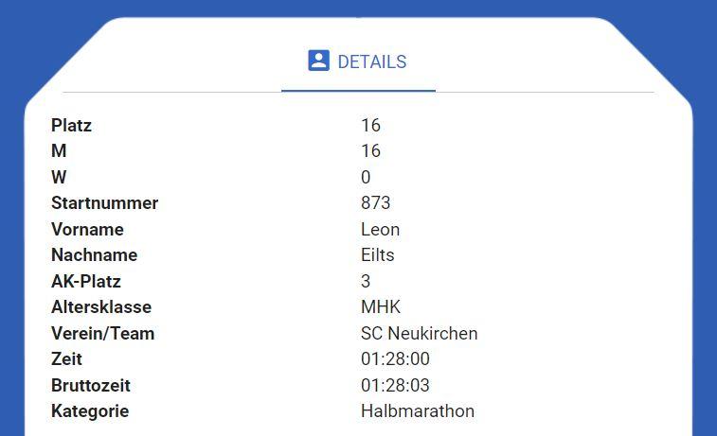This screenshot has width=717, height=436.
Task: Click the Startnummer value 873
Action: [375, 202]
